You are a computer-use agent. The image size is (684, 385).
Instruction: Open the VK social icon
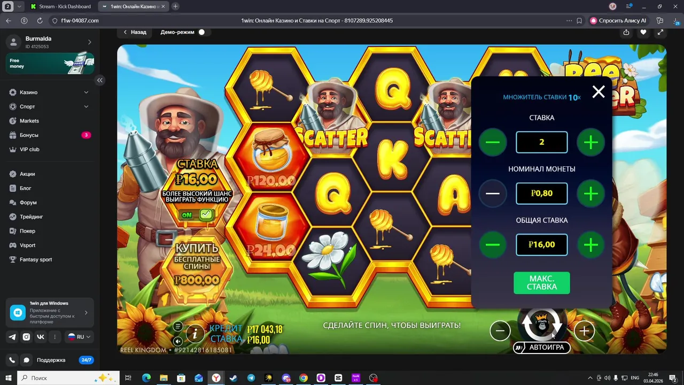pyautogui.click(x=41, y=337)
